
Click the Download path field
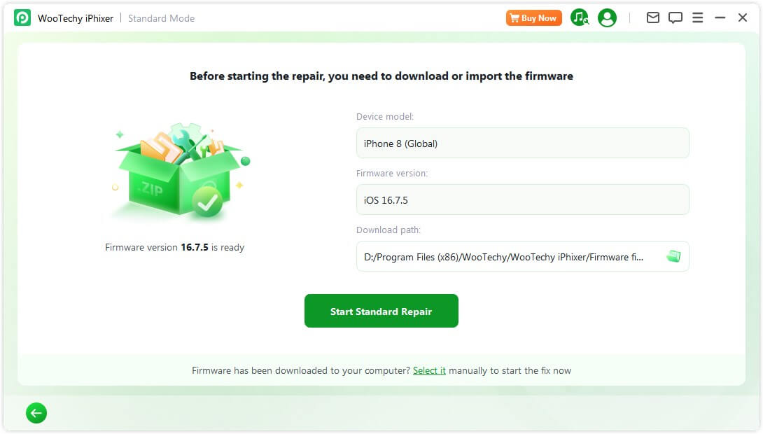(504, 257)
